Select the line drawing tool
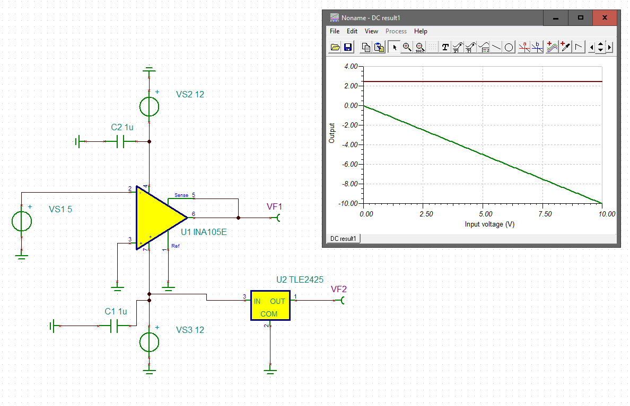The height and width of the screenshot is (406, 630). click(x=496, y=47)
